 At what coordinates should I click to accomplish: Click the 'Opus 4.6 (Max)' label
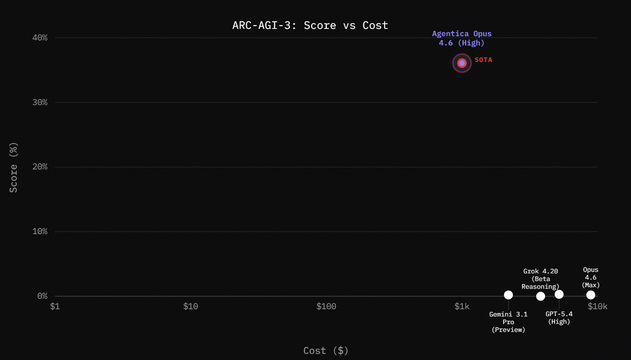(x=591, y=277)
